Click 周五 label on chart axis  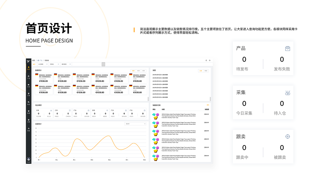click(109, 160)
